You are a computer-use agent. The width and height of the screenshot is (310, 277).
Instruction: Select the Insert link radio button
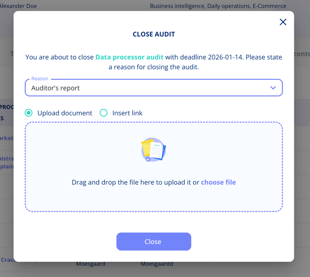click(104, 113)
